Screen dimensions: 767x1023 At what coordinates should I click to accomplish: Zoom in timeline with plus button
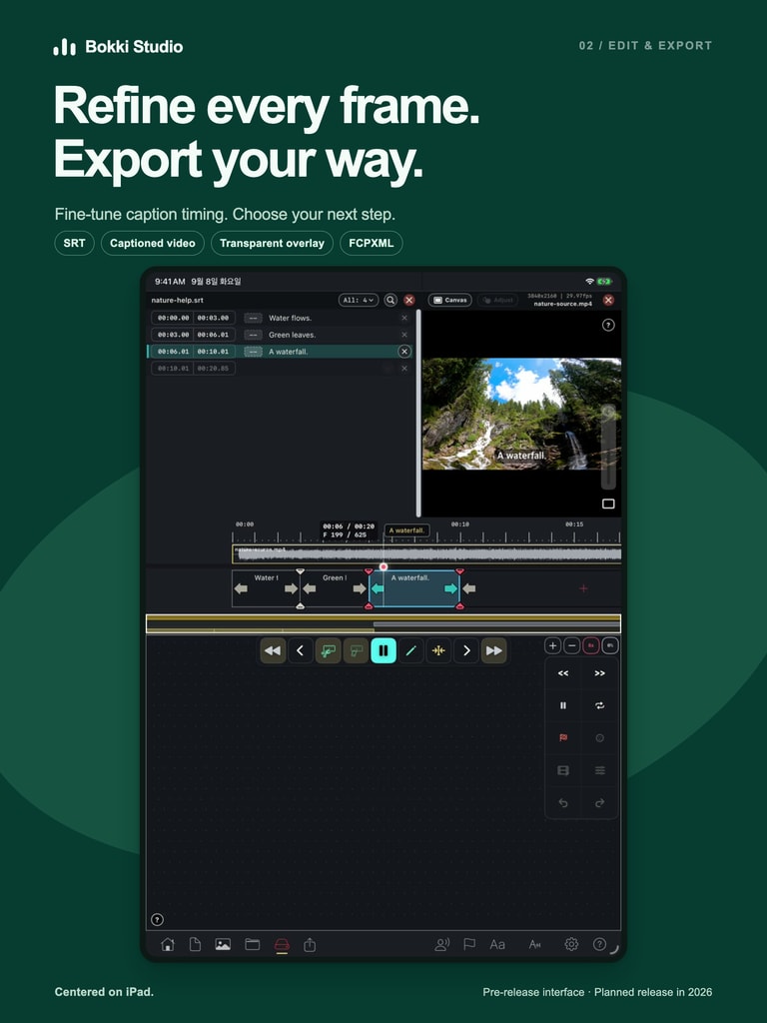552,646
